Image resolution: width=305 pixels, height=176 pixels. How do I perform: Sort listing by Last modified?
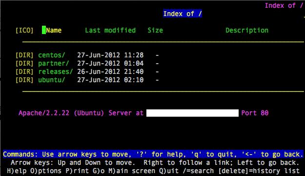coord(110,30)
